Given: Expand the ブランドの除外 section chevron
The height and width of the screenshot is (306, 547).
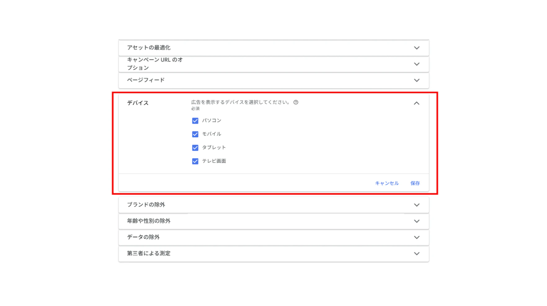Looking at the screenshot, I should click(417, 205).
